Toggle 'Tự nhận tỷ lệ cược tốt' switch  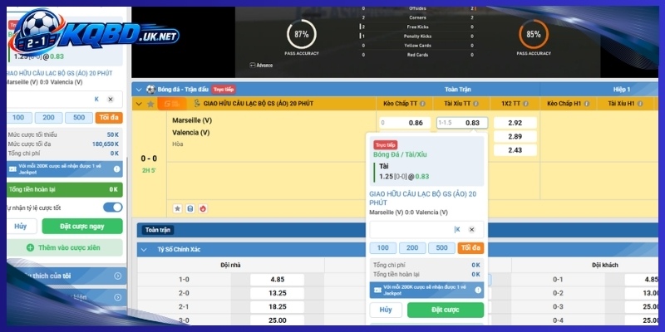coord(113,207)
